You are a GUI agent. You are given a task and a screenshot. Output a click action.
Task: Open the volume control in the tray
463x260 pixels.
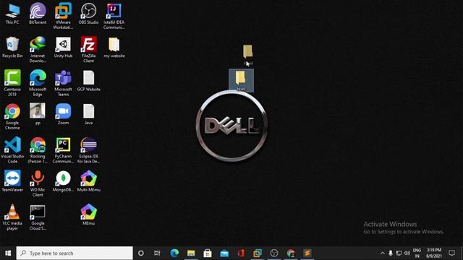coord(407,253)
